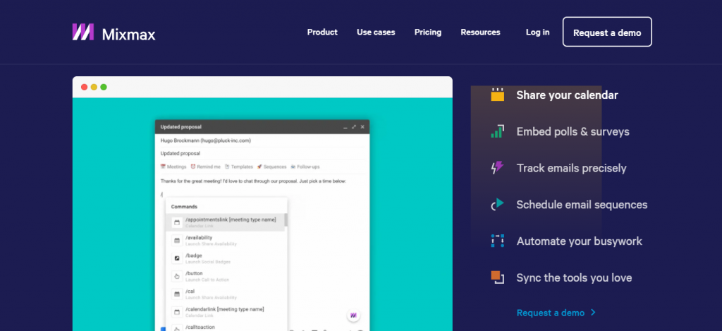Select the /appointmentslink command
Image resolution: width=722 pixels, height=331 pixels.
[x=225, y=222]
